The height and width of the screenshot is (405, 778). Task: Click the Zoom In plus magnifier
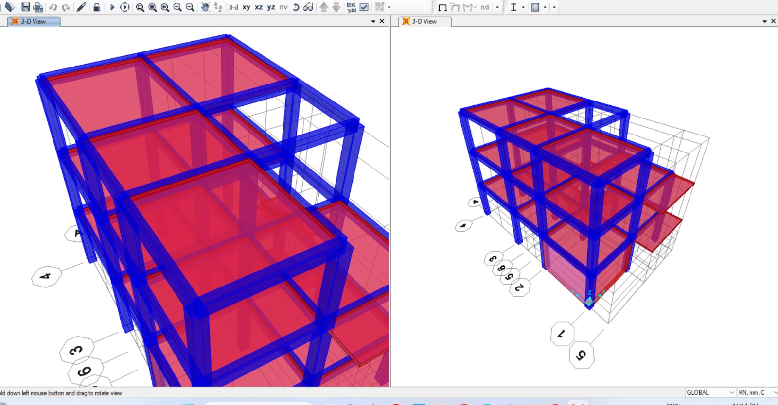[x=177, y=7]
